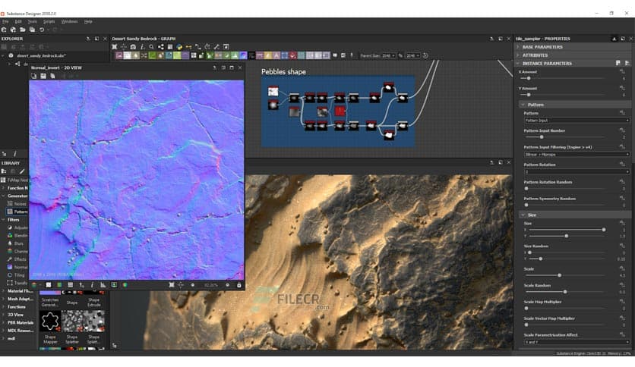This screenshot has height=367, width=635.
Task: Collapse the Filters category in Library
Action: (x=3, y=220)
